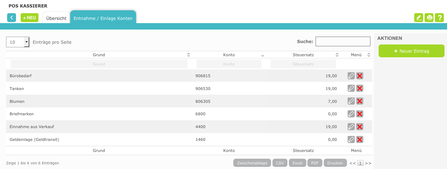The image size is (447, 169).
Task: Click the back arrow icon
Action: tap(11, 18)
